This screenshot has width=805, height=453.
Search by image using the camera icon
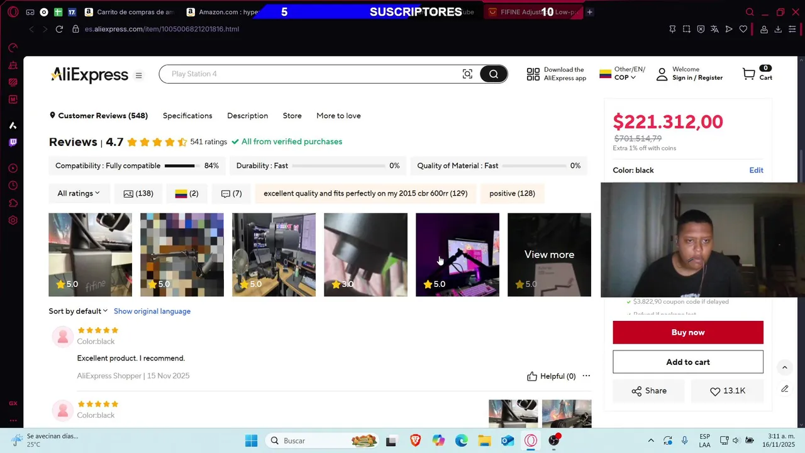tap(467, 74)
